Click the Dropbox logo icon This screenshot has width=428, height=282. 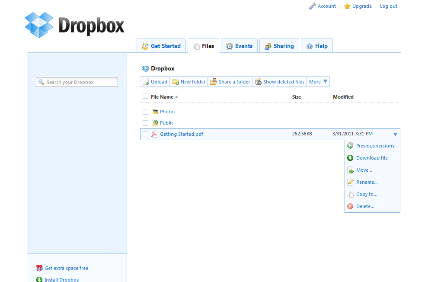(x=39, y=25)
